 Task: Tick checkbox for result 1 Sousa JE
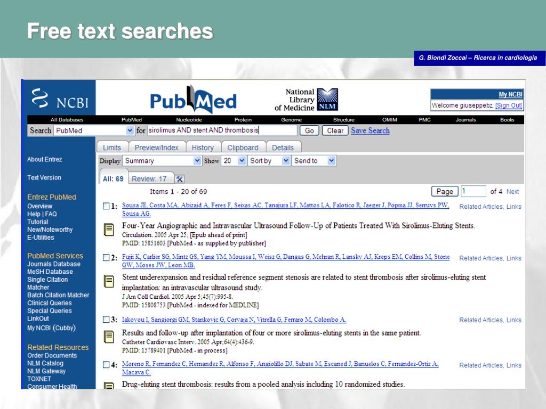[106, 206]
